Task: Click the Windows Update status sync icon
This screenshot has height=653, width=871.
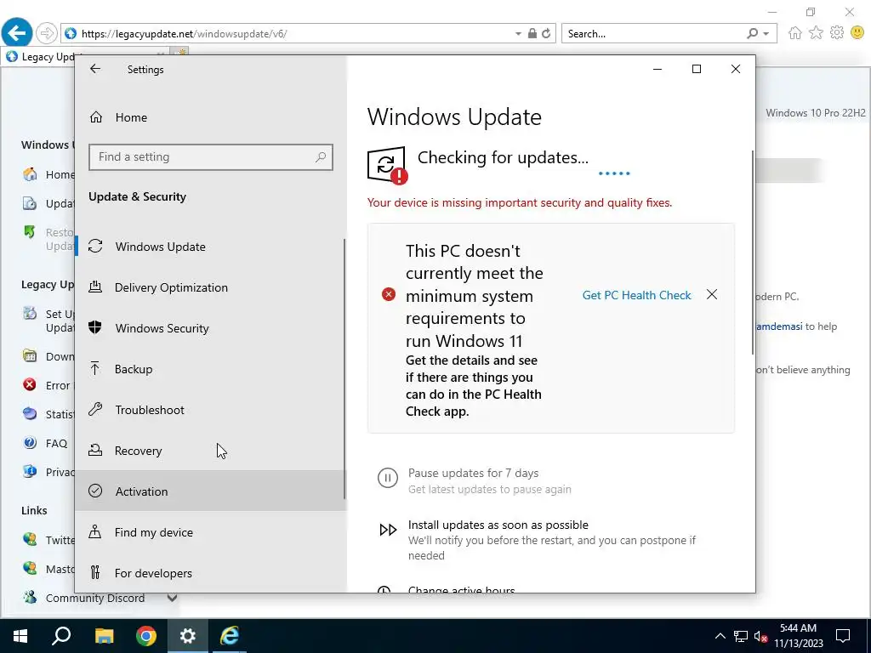Action: pyautogui.click(x=387, y=165)
